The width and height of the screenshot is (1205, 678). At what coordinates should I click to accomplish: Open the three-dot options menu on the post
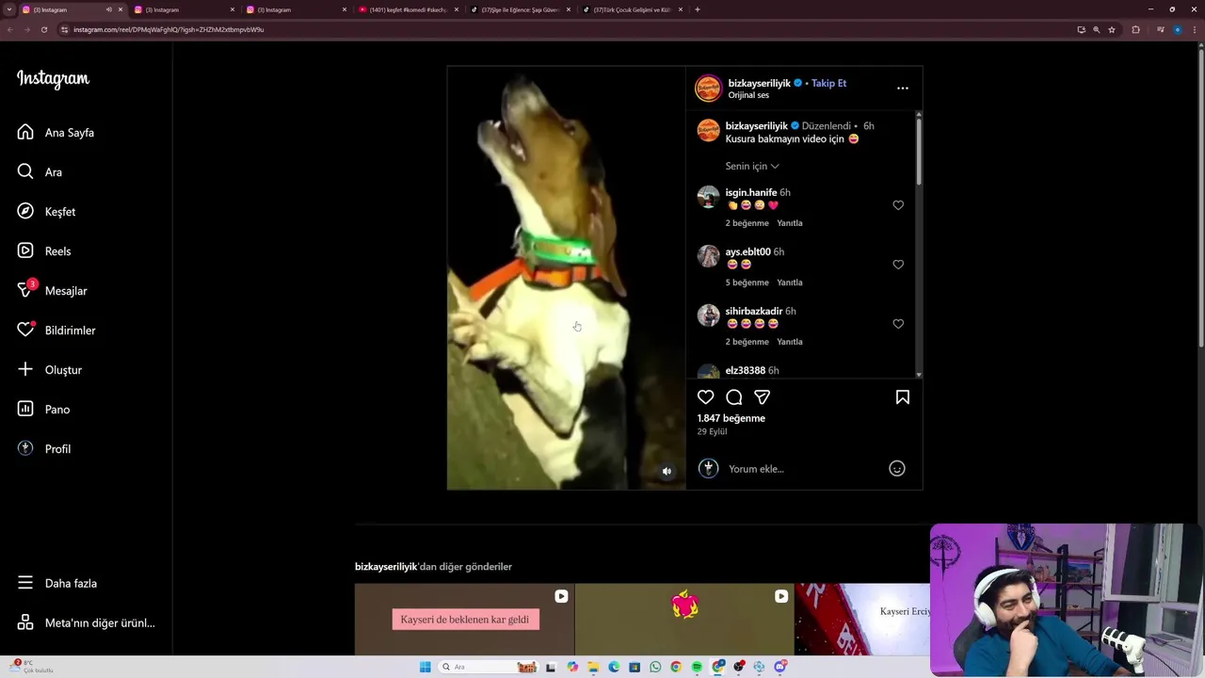click(903, 88)
